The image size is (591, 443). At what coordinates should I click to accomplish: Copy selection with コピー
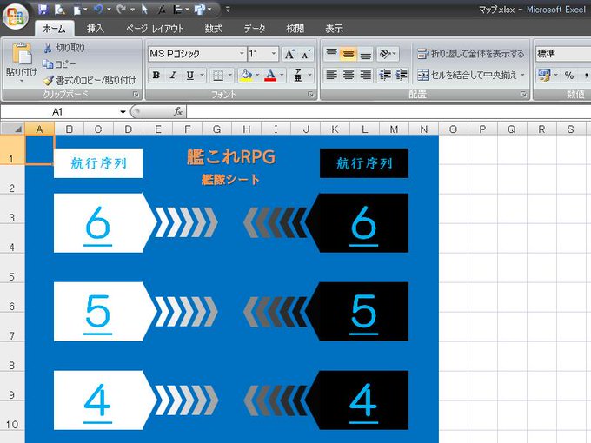[x=59, y=64]
